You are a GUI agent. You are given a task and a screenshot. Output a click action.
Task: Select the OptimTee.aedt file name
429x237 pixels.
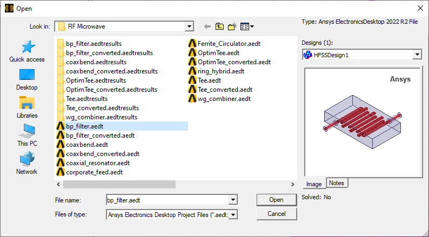coord(219,53)
